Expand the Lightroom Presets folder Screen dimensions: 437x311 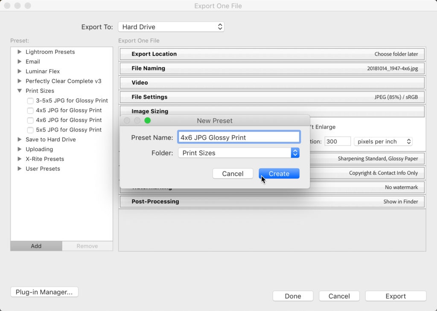pyautogui.click(x=20, y=52)
